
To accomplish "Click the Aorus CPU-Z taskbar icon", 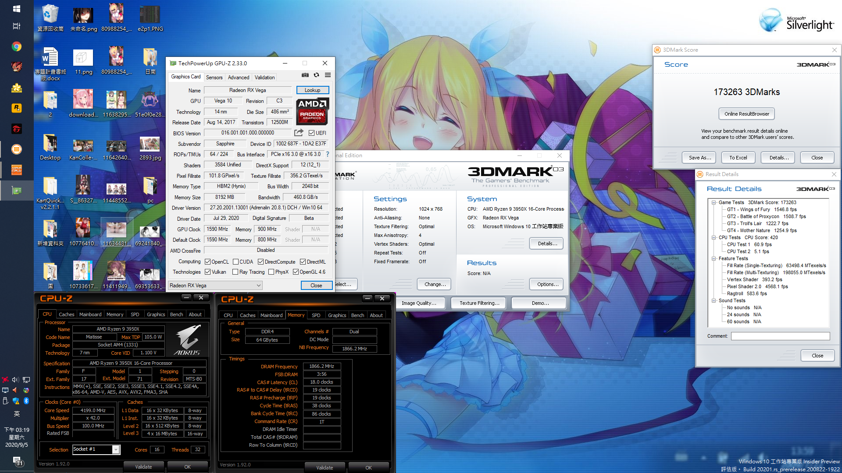I will [x=17, y=170].
